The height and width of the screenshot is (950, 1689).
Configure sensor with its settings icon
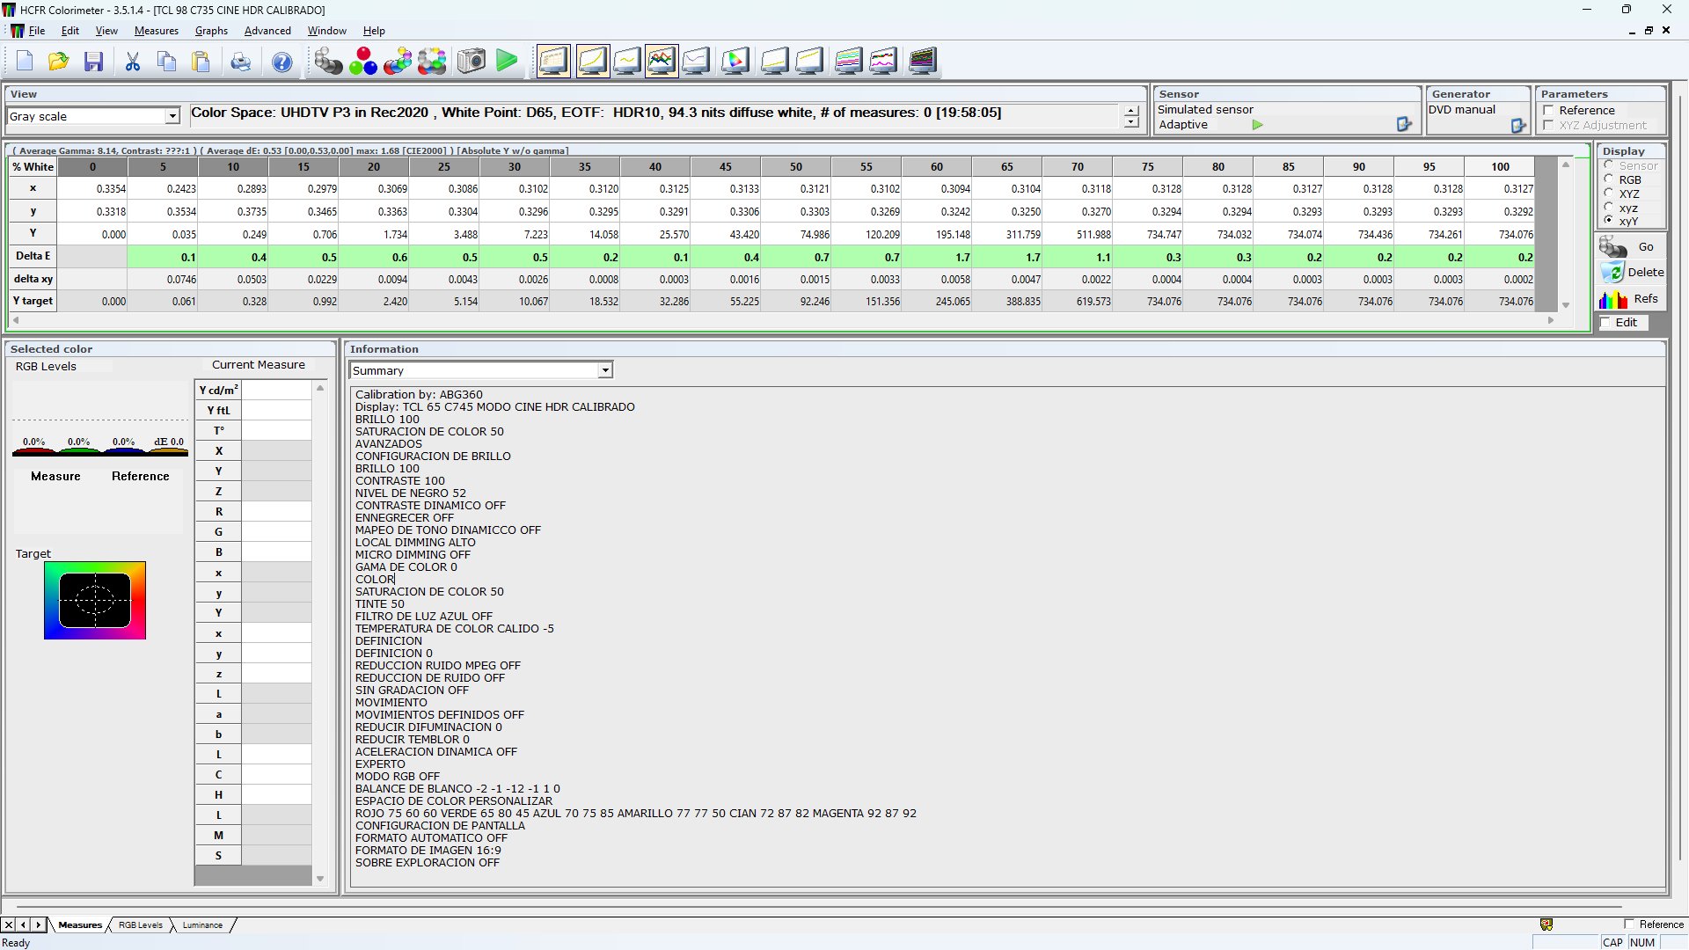[1404, 125]
